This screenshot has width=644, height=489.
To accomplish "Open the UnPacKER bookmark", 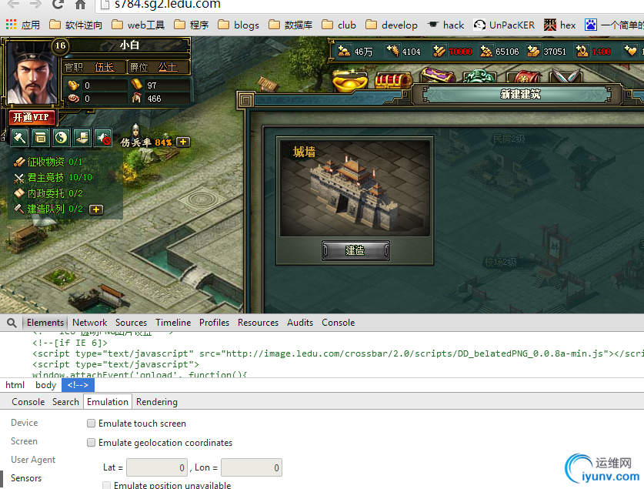I will (504, 25).
